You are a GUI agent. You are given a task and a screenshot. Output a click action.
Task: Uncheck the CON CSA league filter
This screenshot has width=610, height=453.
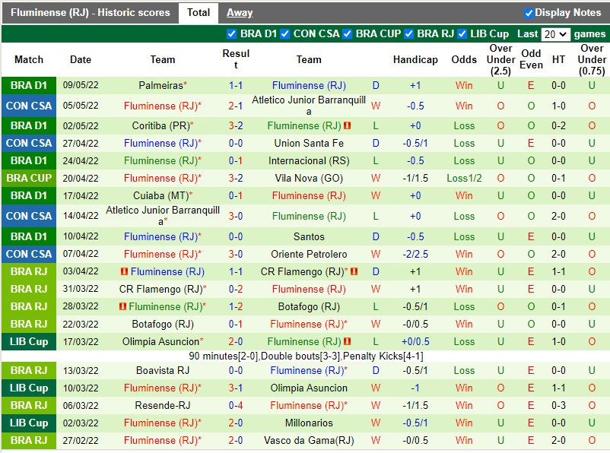(284, 34)
